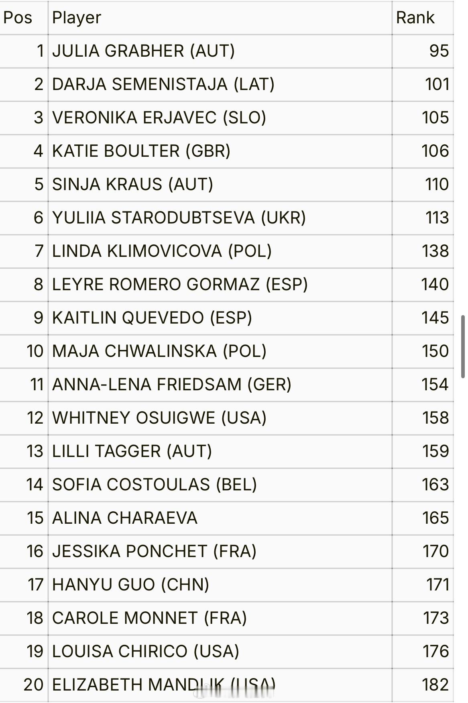Click the vertical scrollbar thumb
The width and height of the screenshot is (468, 703).
pyautogui.click(x=463, y=346)
